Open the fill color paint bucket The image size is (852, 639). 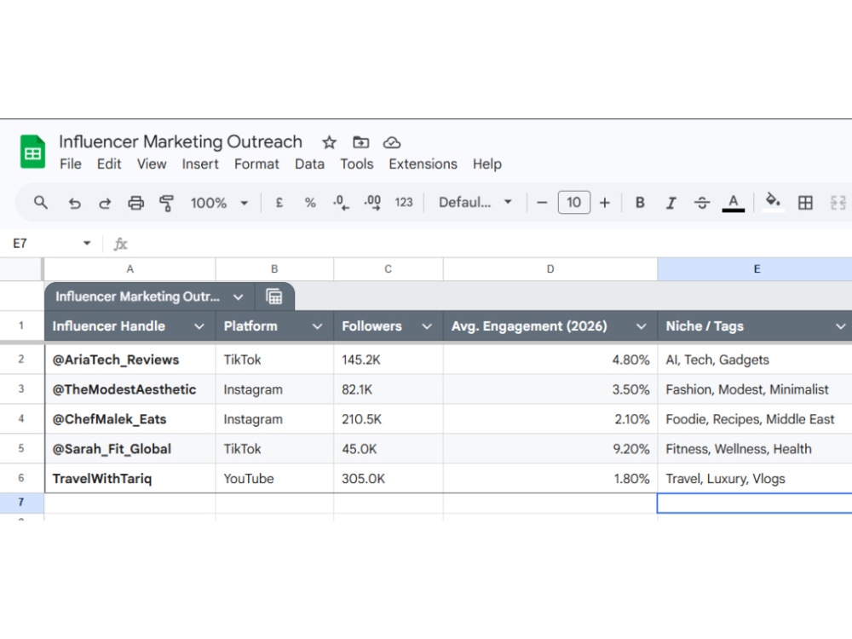point(773,202)
